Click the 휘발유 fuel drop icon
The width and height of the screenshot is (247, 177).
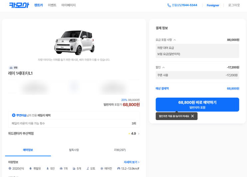pos(31,168)
